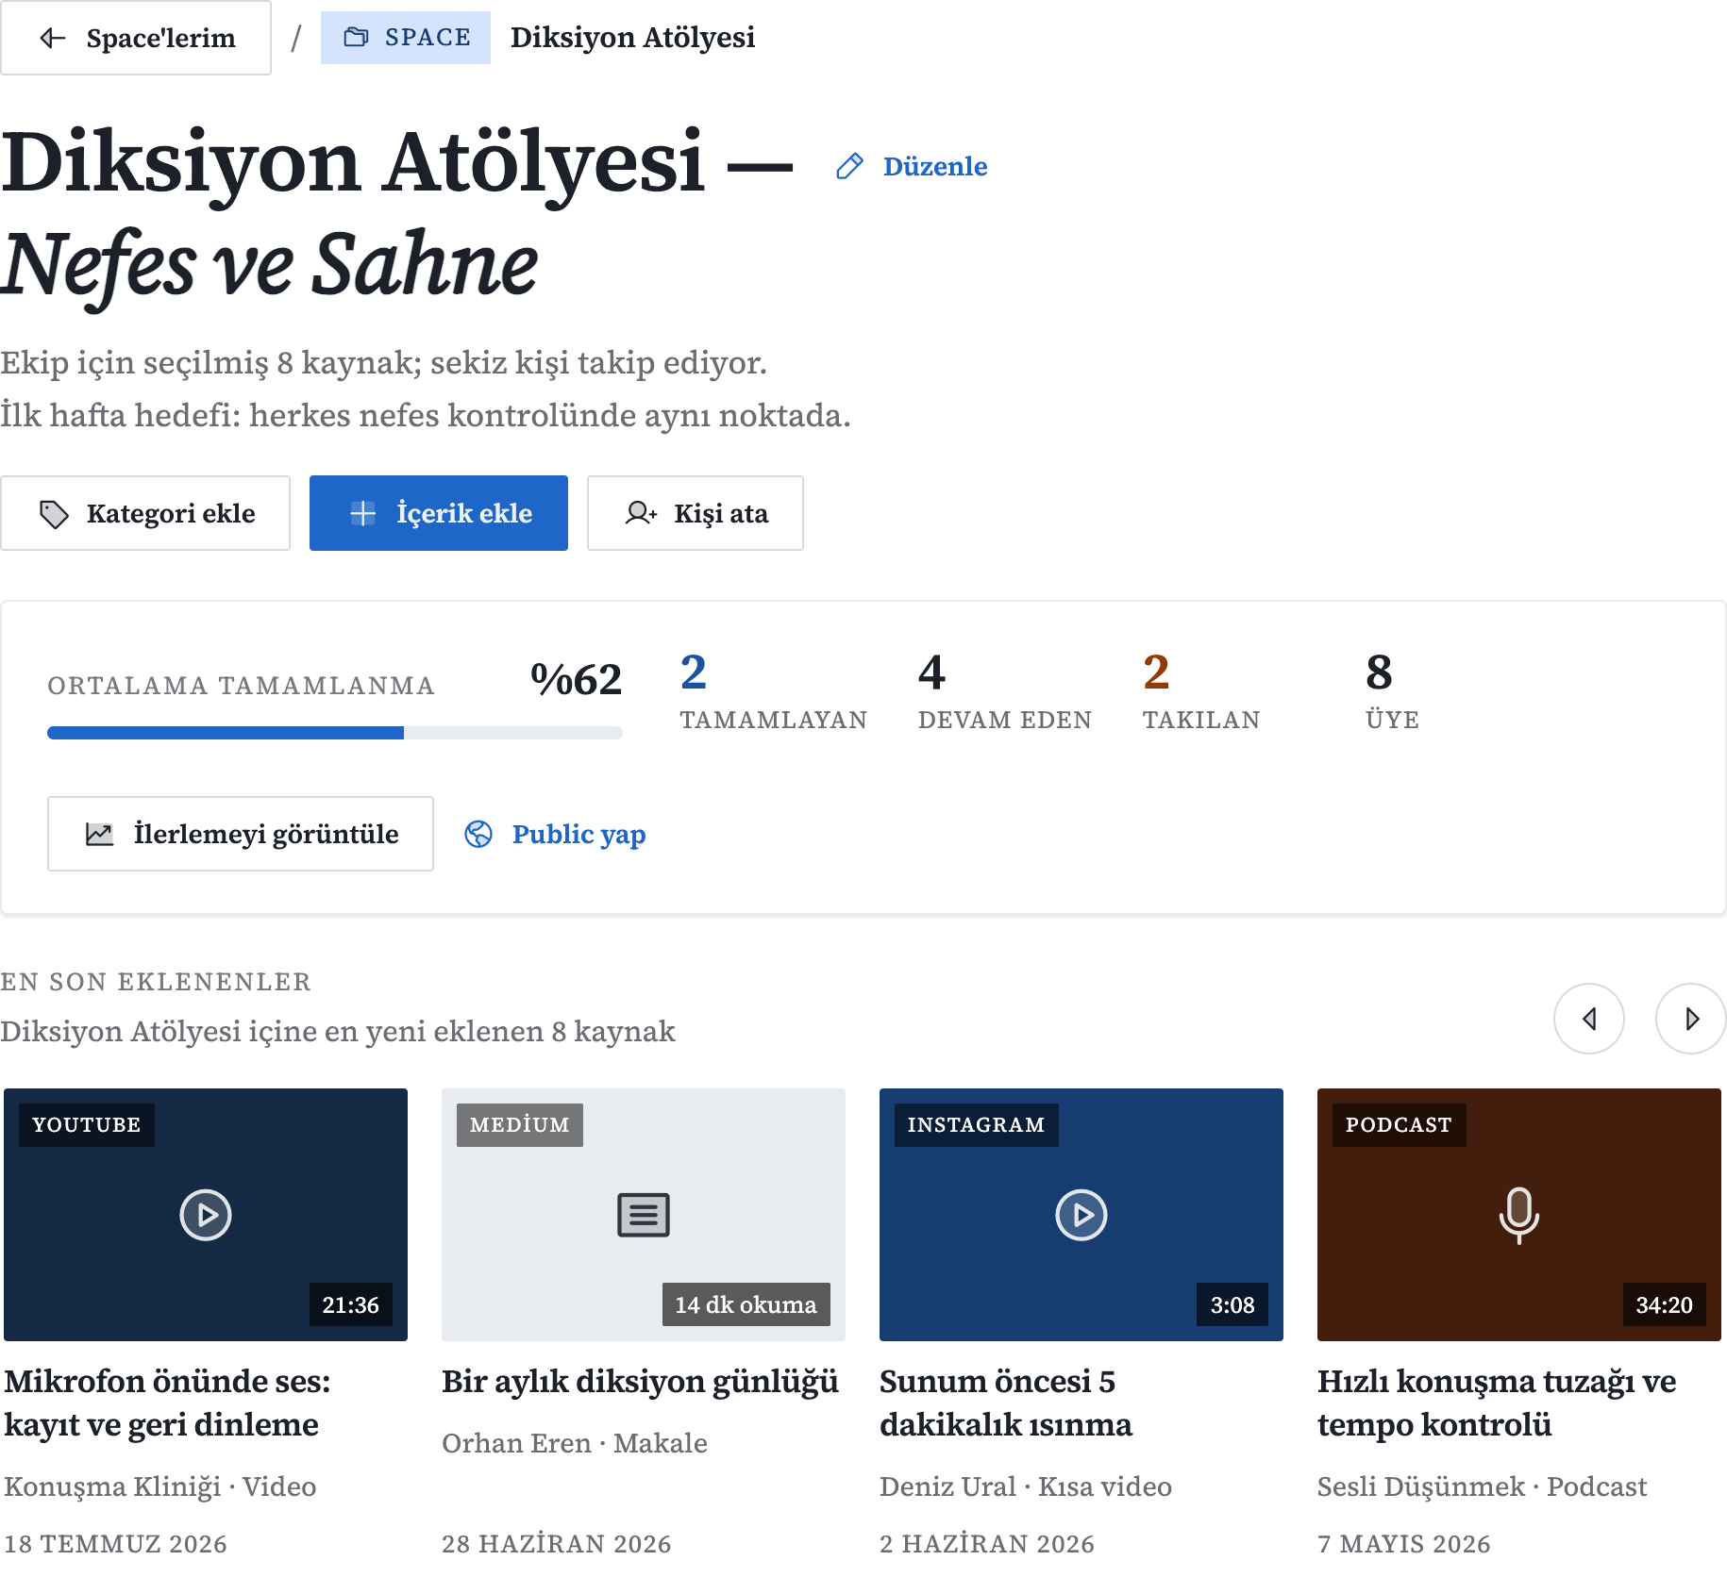Open İlerlemeyi görüntüle progress view
This screenshot has height=1577, width=1727.
pyautogui.click(x=241, y=834)
